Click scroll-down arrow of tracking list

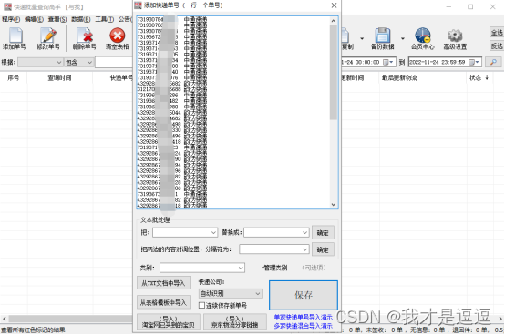pyautogui.click(x=334, y=205)
